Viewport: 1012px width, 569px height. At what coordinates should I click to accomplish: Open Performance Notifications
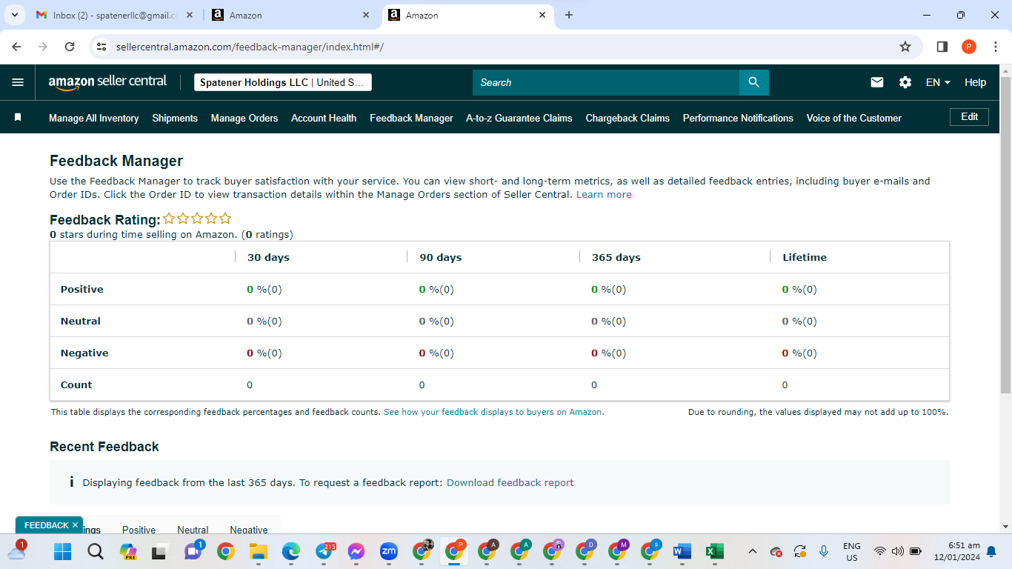(x=738, y=118)
